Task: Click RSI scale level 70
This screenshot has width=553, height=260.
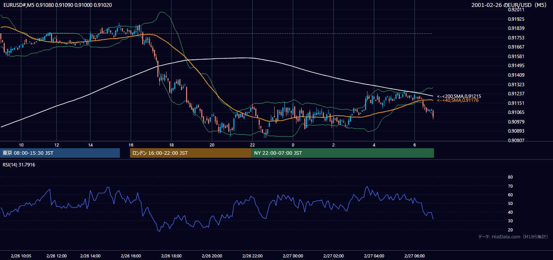Action: pyautogui.click(x=510, y=186)
